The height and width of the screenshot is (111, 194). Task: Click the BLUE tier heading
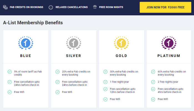coord(25,56)
